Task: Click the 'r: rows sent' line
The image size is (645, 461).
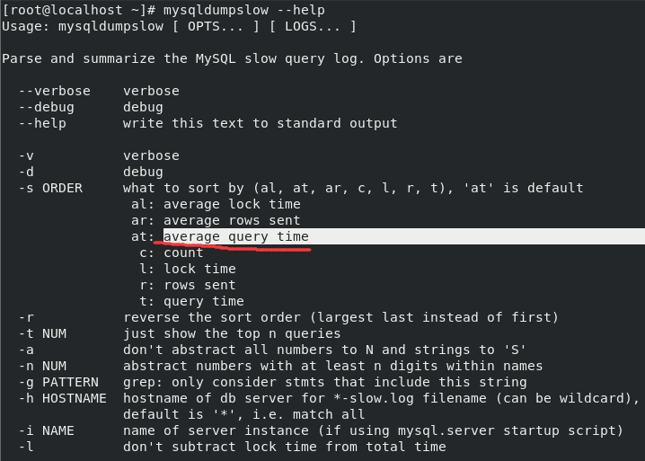Action: pos(188,285)
